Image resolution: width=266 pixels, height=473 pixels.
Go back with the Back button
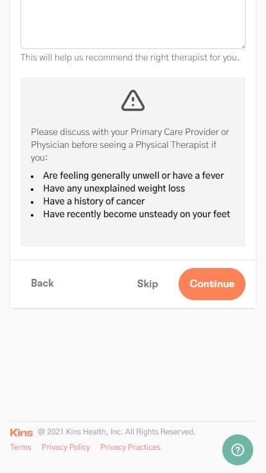click(x=42, y=283)
